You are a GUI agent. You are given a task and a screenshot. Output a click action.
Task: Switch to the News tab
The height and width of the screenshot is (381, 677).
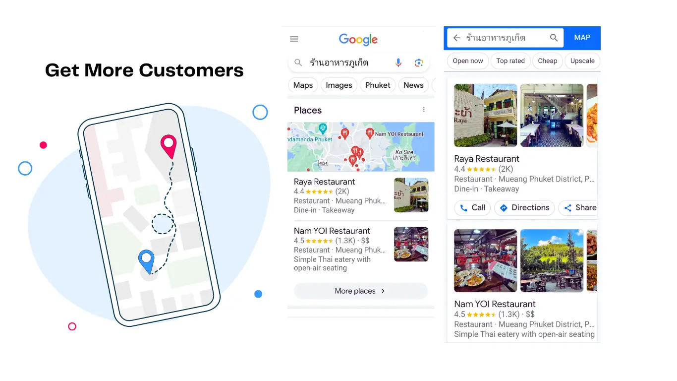[x=413, y=85]
